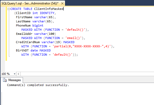154x105 pixels.
Task: Switch to the Messages tab
Action: coord(12,80)
